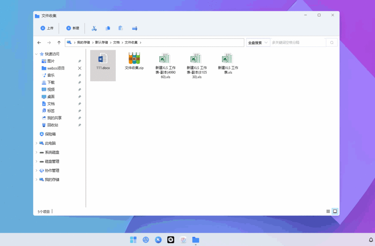Screen dimensions: 375x246
Task: Click 默认存储 in the breadcrumb path
Action: click(x=101, y=43)
